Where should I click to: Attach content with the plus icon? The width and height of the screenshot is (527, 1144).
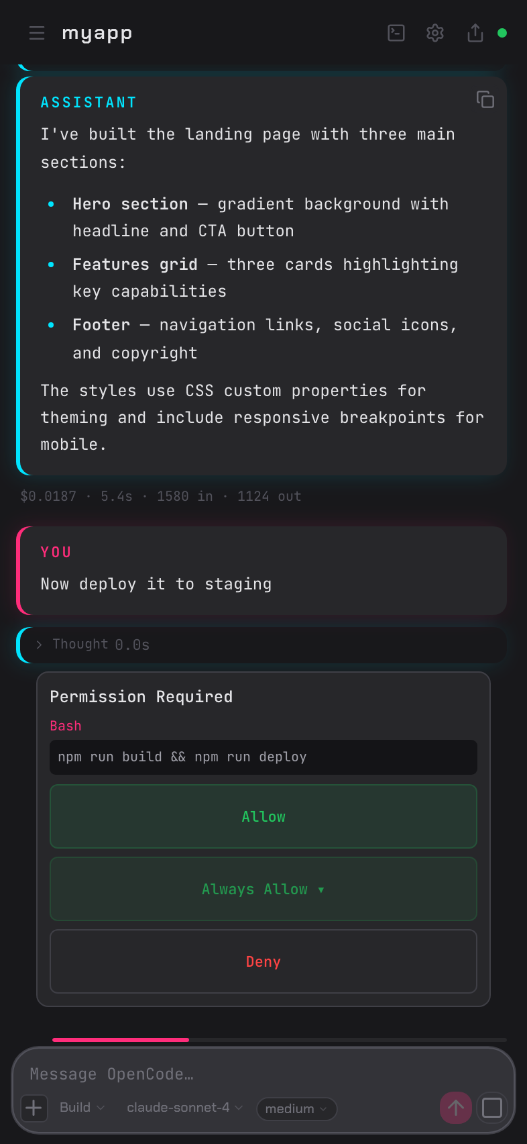(x=34, y=1108)
